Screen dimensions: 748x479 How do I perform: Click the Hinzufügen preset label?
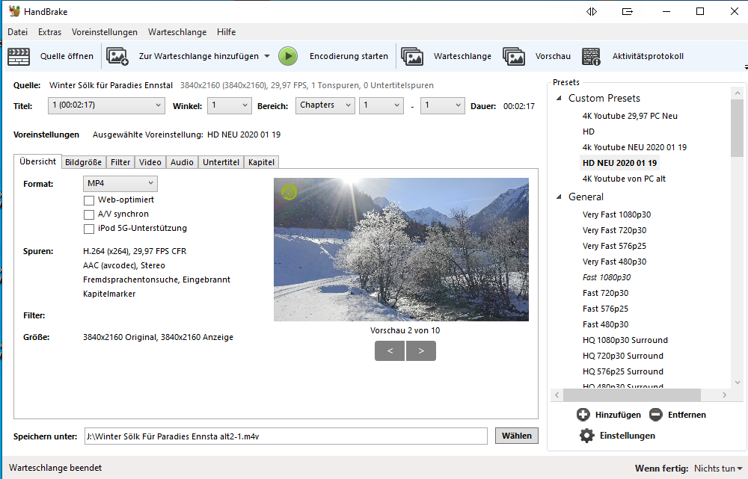[x=618, y=415]
